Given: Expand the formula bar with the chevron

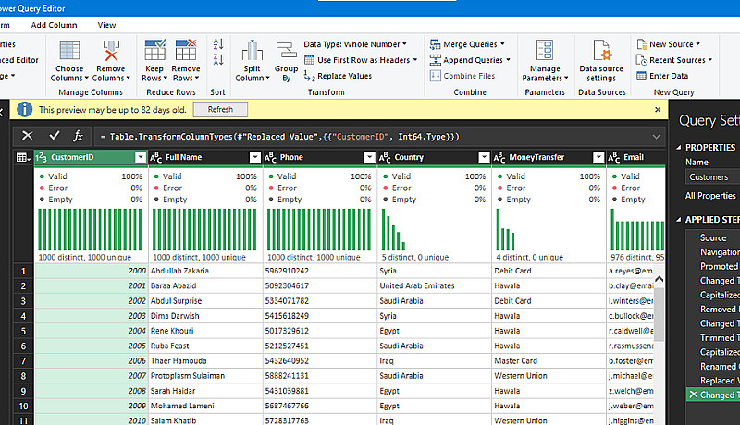Looking at the screenshot, I should 656,136.
